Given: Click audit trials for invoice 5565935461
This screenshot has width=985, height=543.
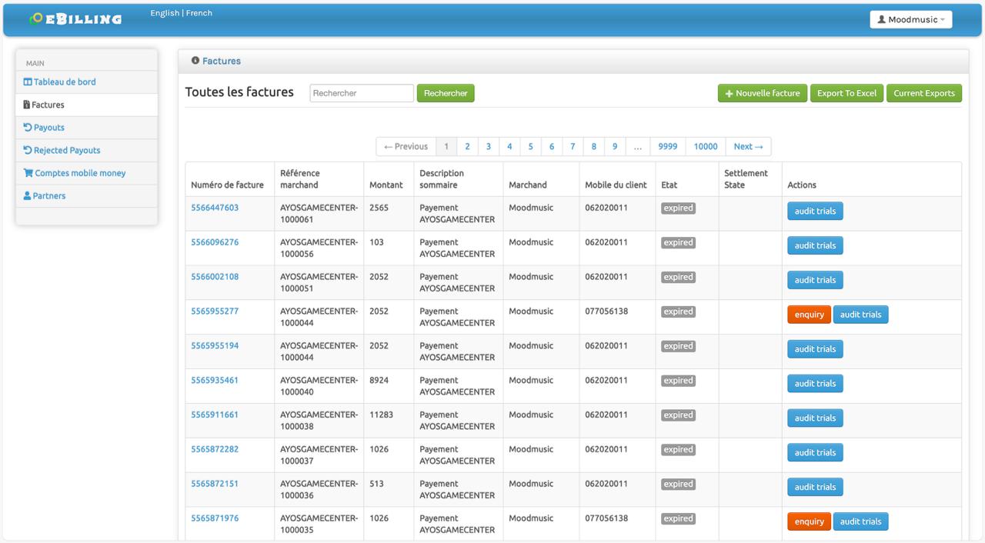Looking at the screenshot, I should coord(815,384).
